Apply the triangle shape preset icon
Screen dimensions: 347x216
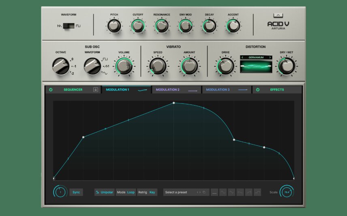pyautogui.click(x=231, y=192)
